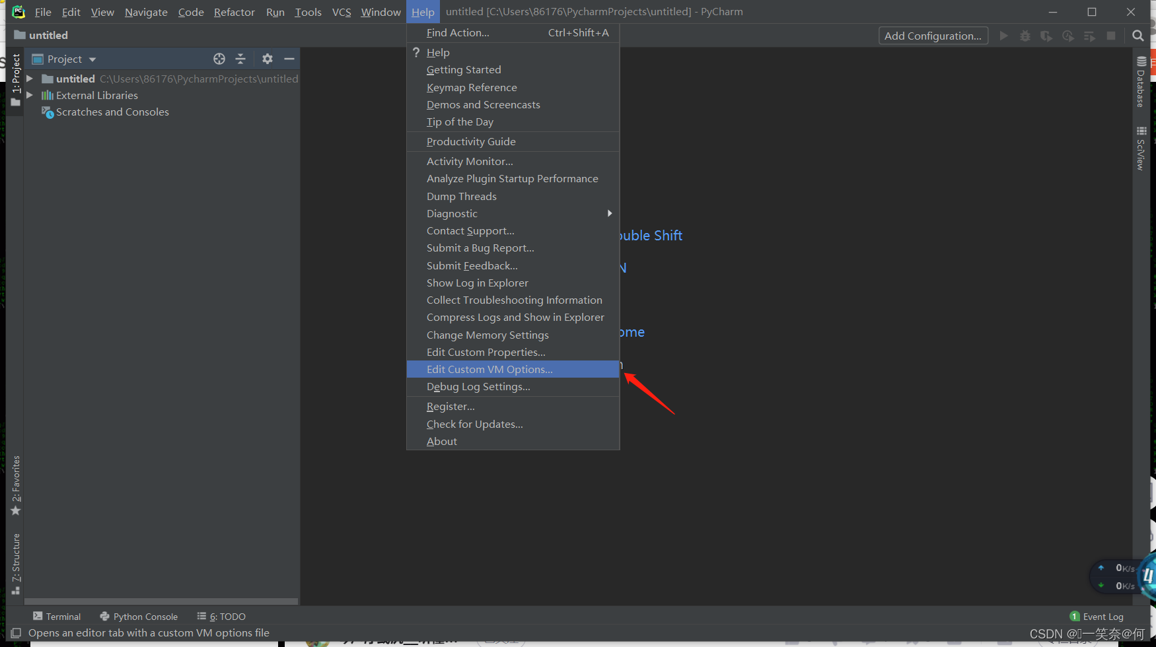1156x647 pixels.
Task: Expand the untitled project tree node
Action: click(x=30, y=79)
